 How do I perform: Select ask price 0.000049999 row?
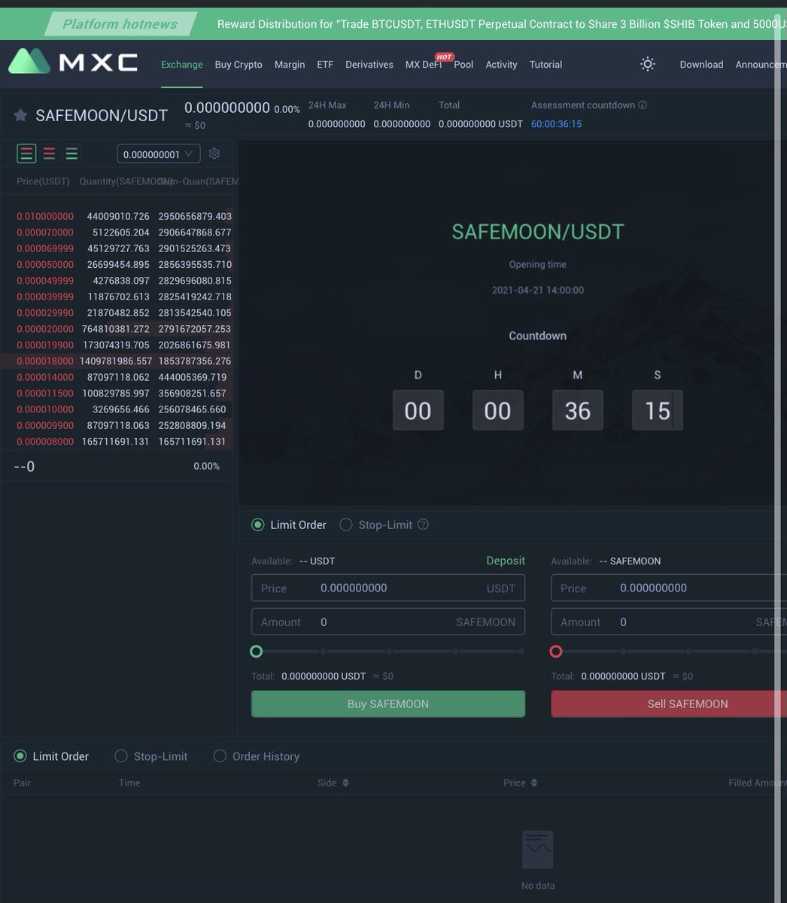117,281
